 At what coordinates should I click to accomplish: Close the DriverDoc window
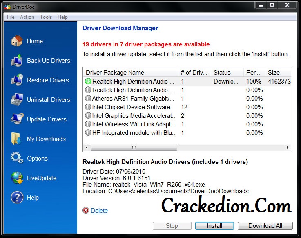coord(287,5)
